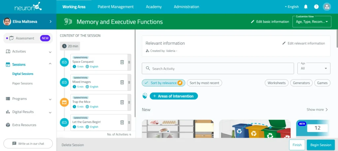The width and height of the screenshot is (338, 151).
Task: Delete the Mixed Images activity
Action: tap(122, 82)
